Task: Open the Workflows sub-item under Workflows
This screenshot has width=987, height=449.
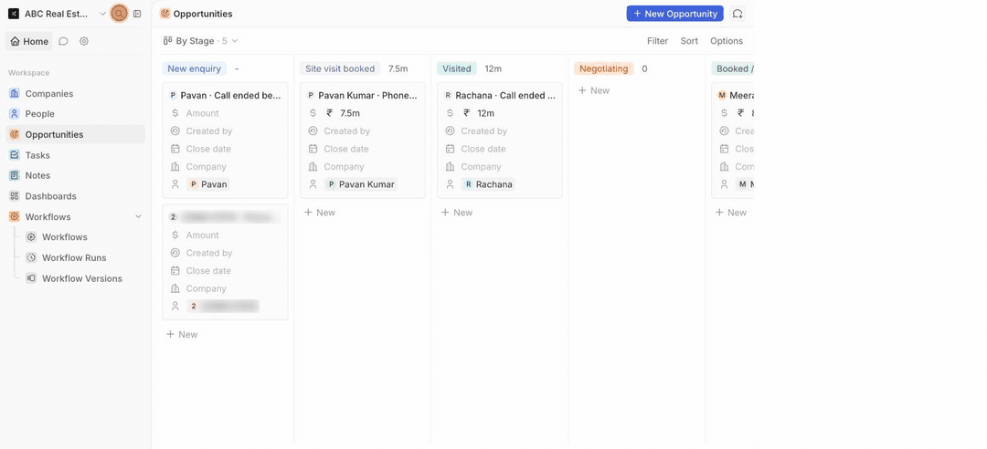Action: coord(84,237)
